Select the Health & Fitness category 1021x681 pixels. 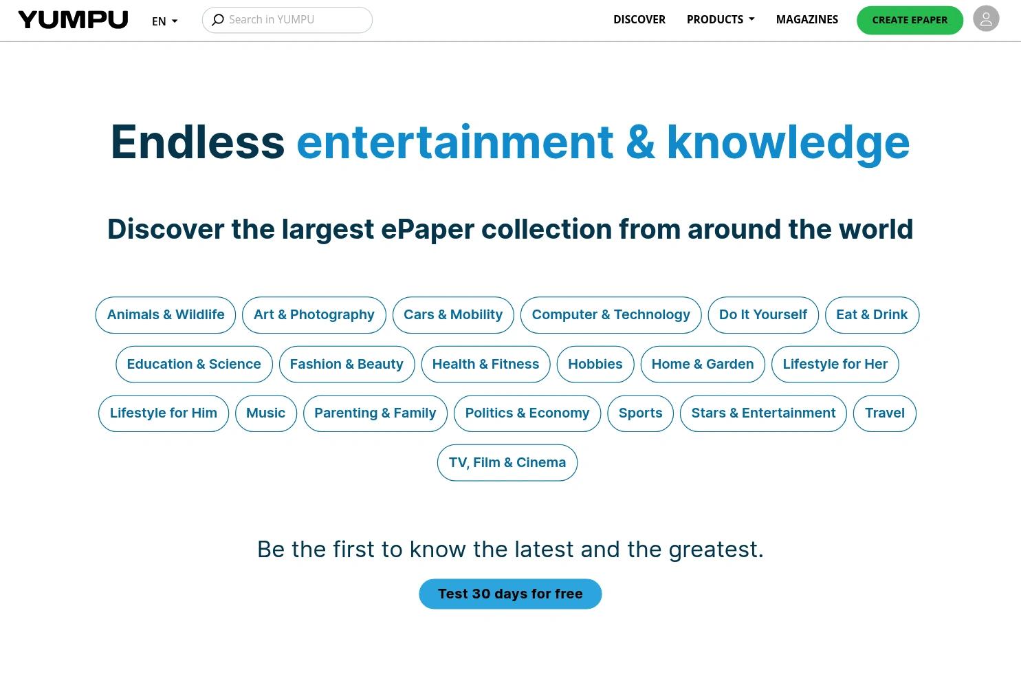tap(485, 365)
